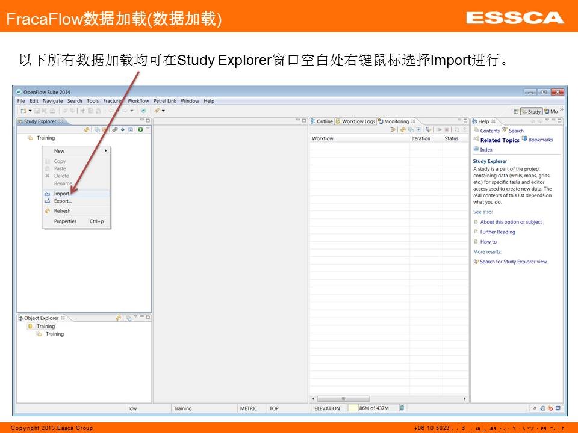Maximize the Study Explorer panel
Screen dimensions: 578x433
[x=148, y=121]
